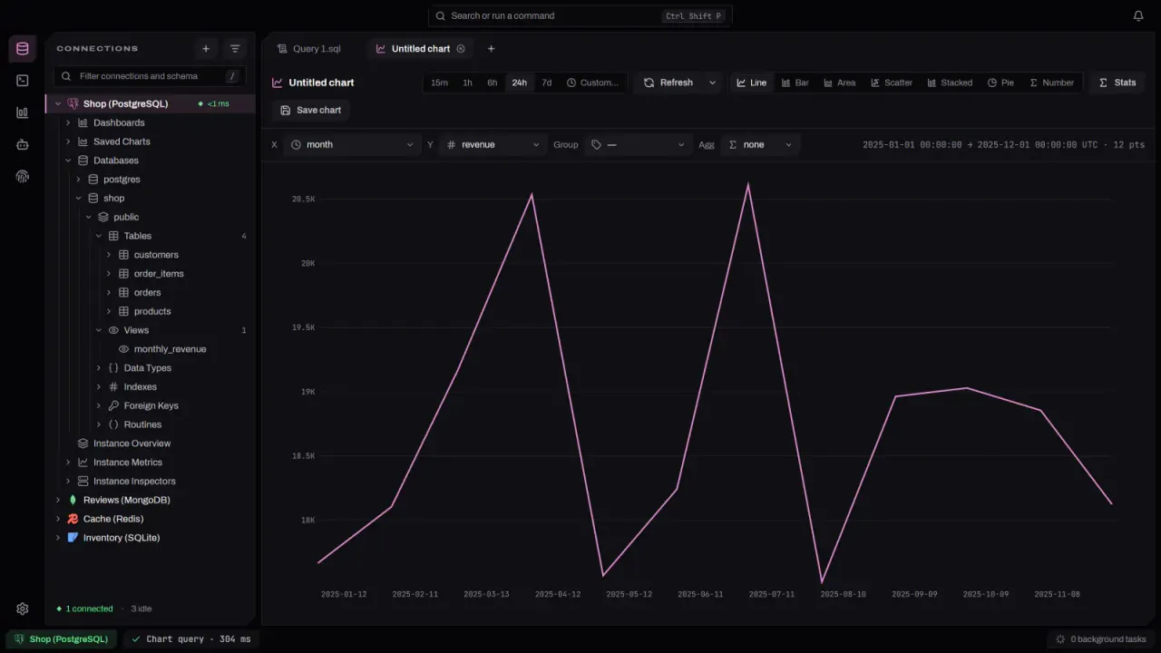
Task: Click the Instance Metrics chart icon
Action: tap(83, 463)
